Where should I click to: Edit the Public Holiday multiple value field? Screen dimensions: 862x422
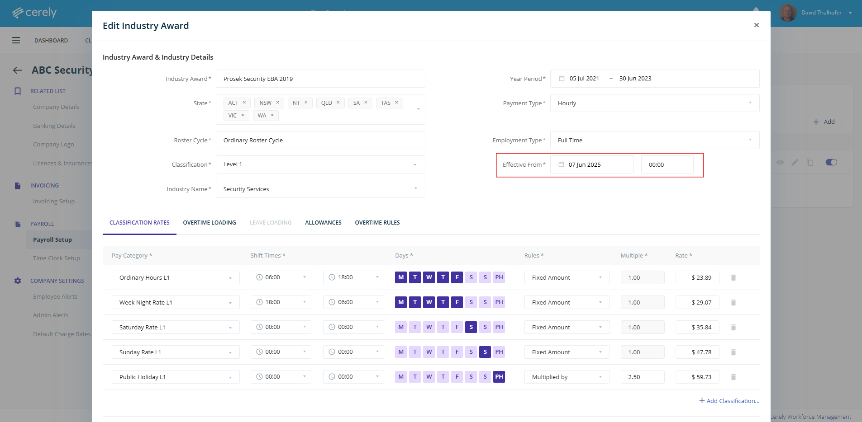point(642,377)
